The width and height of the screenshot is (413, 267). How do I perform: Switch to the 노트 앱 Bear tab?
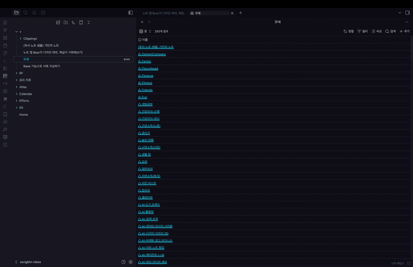pos(164,13)
